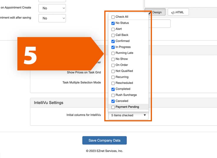Uncheck the Confirmed status

tap(113, 41)
